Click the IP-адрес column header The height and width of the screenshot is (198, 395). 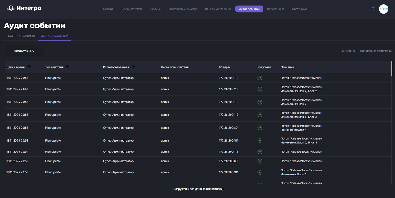pyautogui.click(x=225, y=67)
